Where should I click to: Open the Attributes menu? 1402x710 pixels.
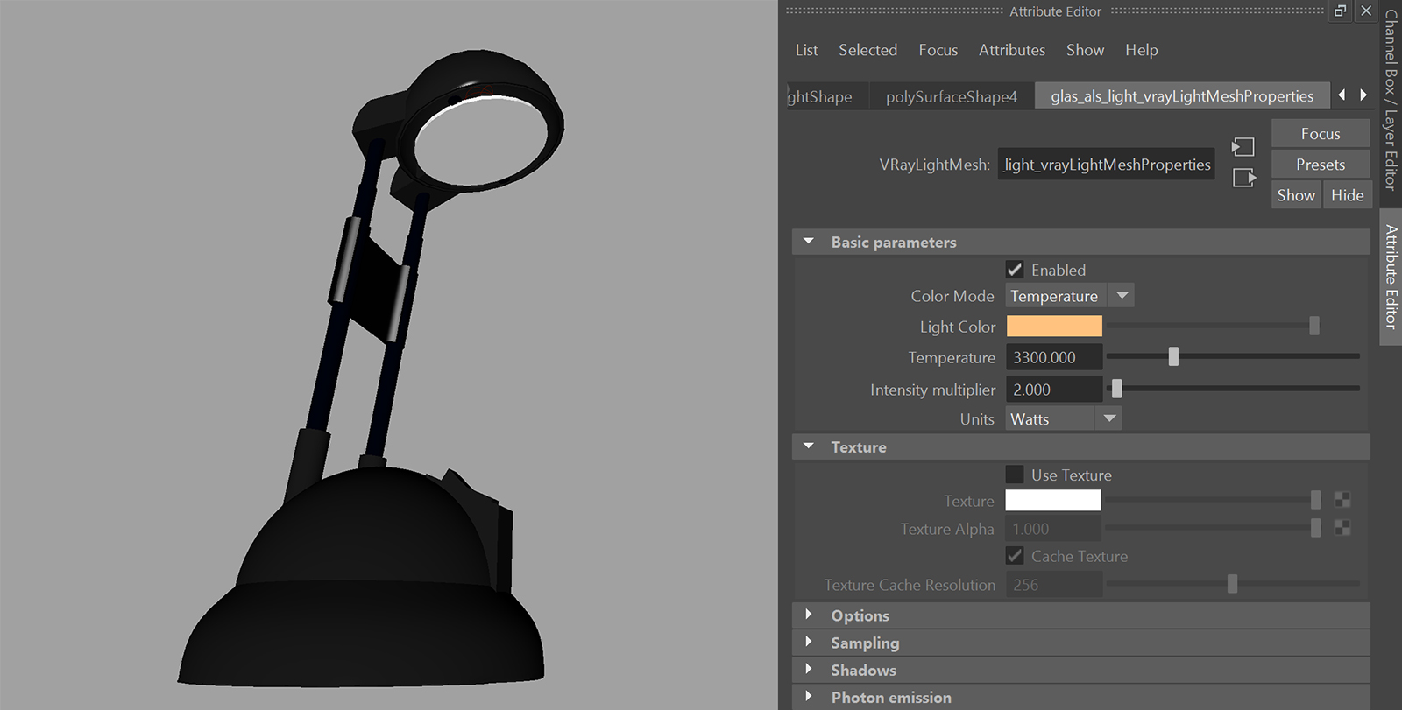point(1011,50)
